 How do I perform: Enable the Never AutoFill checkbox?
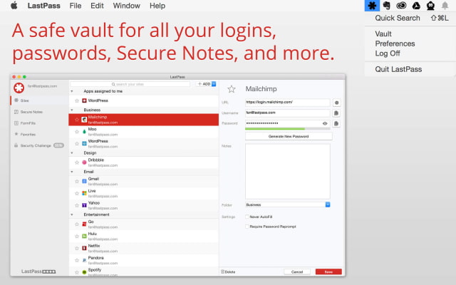point(247,217)
